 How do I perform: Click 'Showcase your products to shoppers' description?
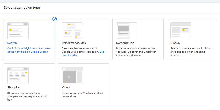point(27,96)
